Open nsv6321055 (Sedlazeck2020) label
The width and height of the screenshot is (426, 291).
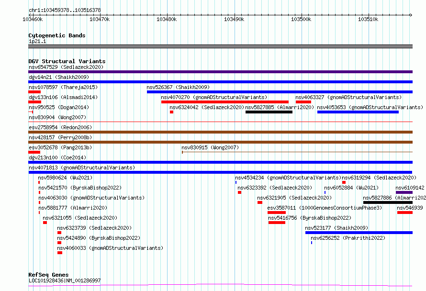click(80, 218)
